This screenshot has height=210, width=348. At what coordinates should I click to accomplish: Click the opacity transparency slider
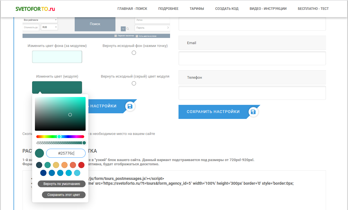60,143
